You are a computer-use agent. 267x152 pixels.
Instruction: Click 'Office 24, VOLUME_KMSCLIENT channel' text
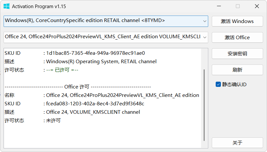coord(93,112)
